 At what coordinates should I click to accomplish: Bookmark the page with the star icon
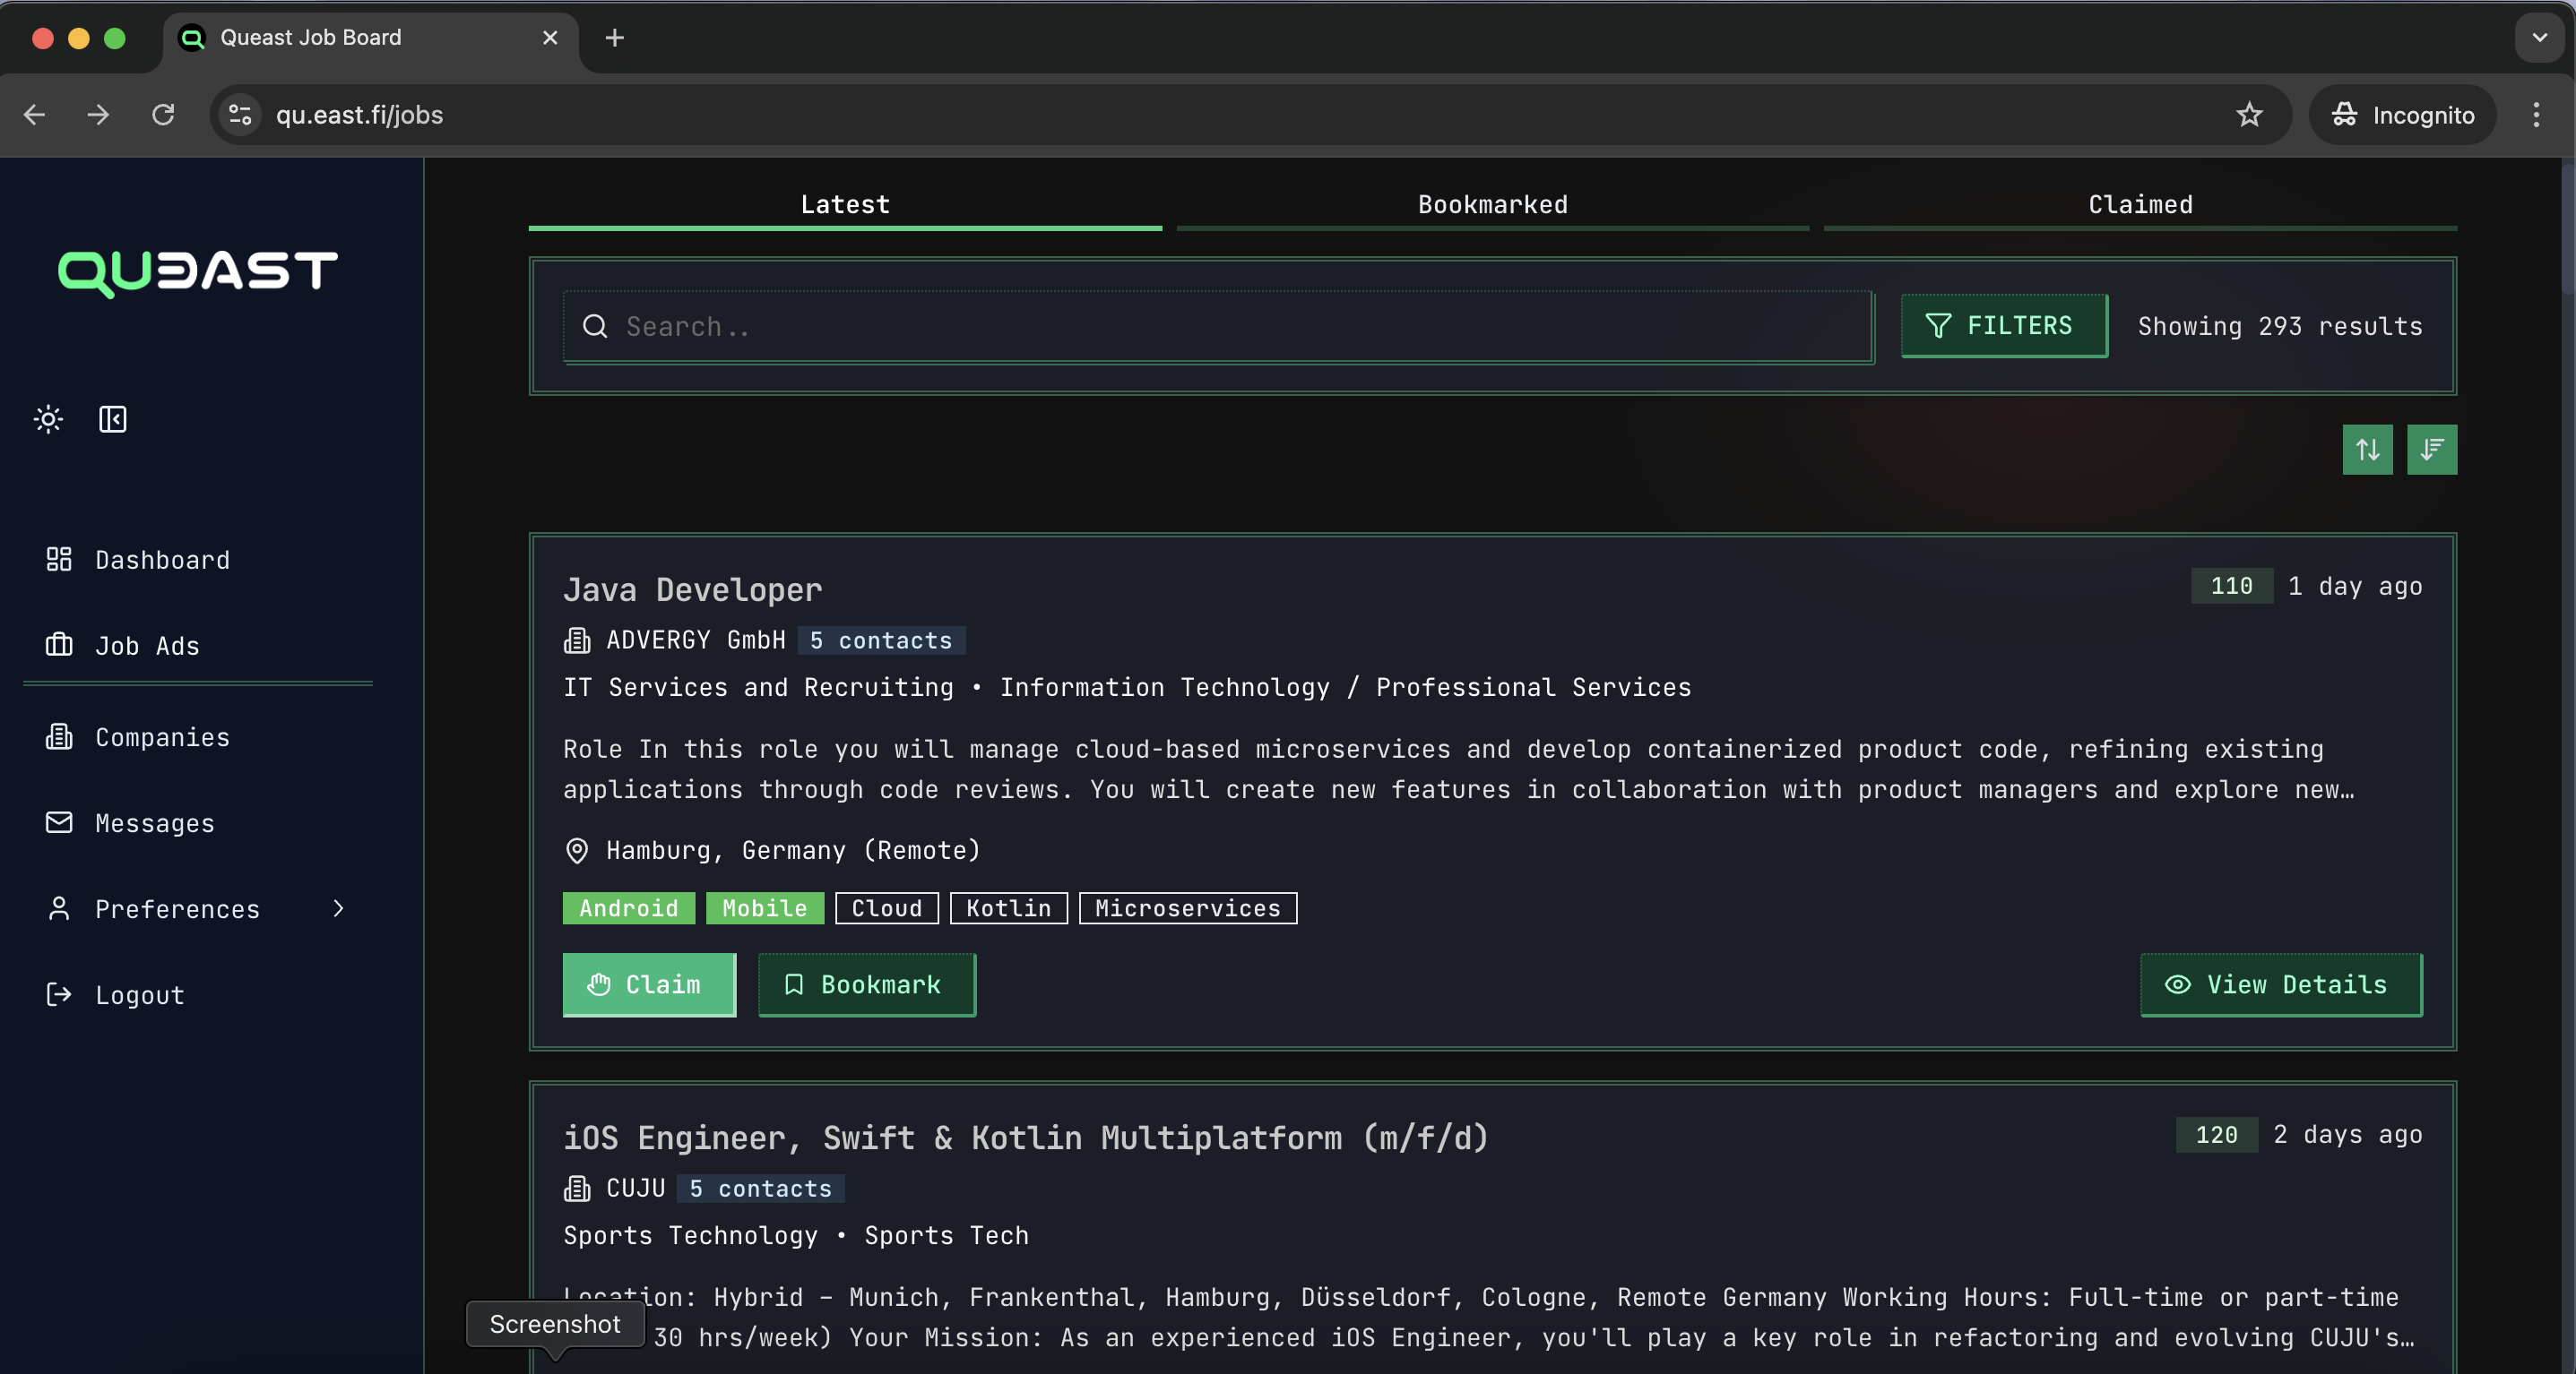(x=2250, y=115)
